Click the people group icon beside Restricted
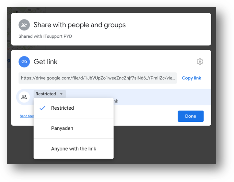234x182 pixels. [x=24, y=97]
